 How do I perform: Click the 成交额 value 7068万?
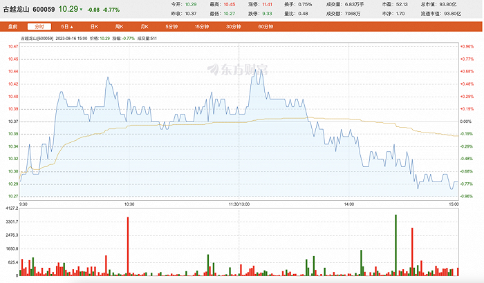click(353, 14)
